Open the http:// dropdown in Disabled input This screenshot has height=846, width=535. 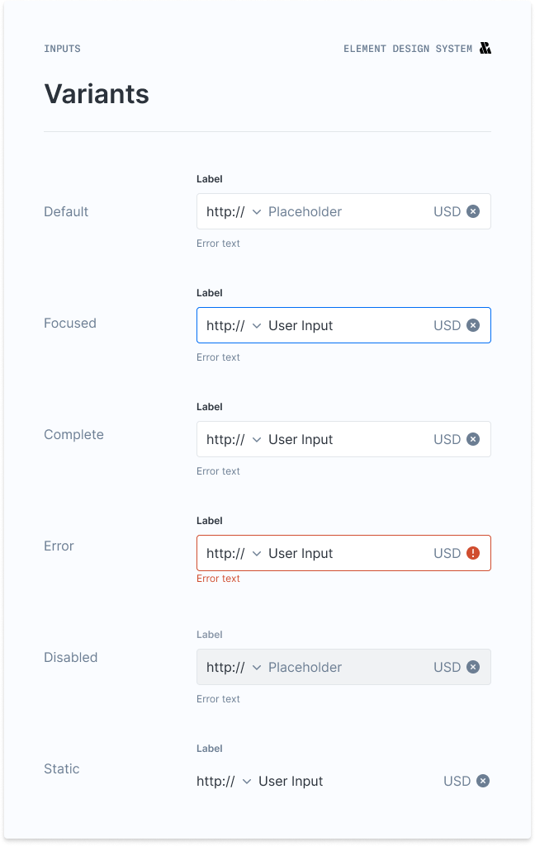(x=256, y=668)
